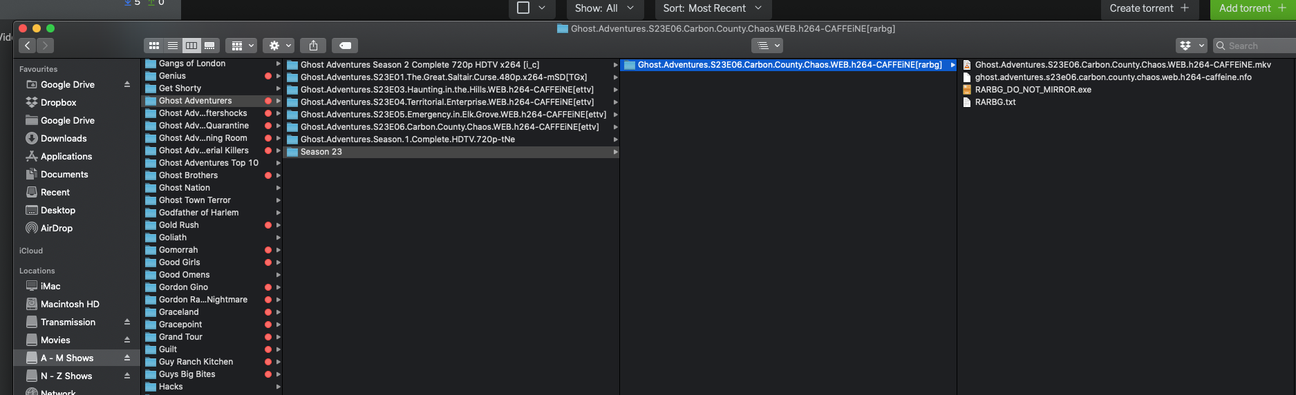Click the Share toolbar icon

[x=313, y=46]
